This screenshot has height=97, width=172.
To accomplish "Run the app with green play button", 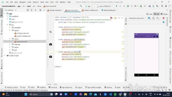I will click(117, 6).
